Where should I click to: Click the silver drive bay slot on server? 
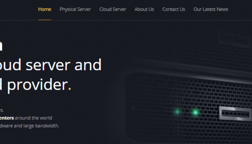click(x=235, y=114)
